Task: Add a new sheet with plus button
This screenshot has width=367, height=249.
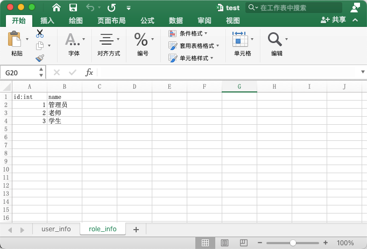Action: pos(136,230)
